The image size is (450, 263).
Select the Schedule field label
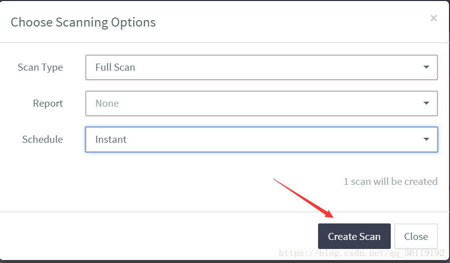coord(43,139)
